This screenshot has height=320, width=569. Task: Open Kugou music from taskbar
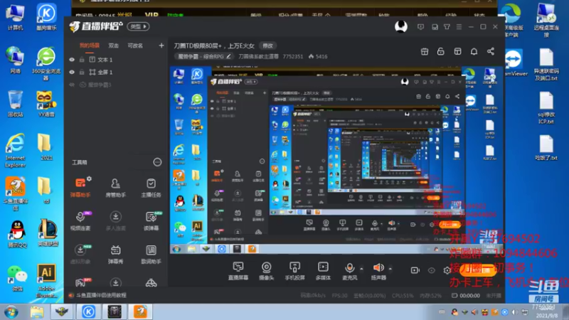point(88,312)
